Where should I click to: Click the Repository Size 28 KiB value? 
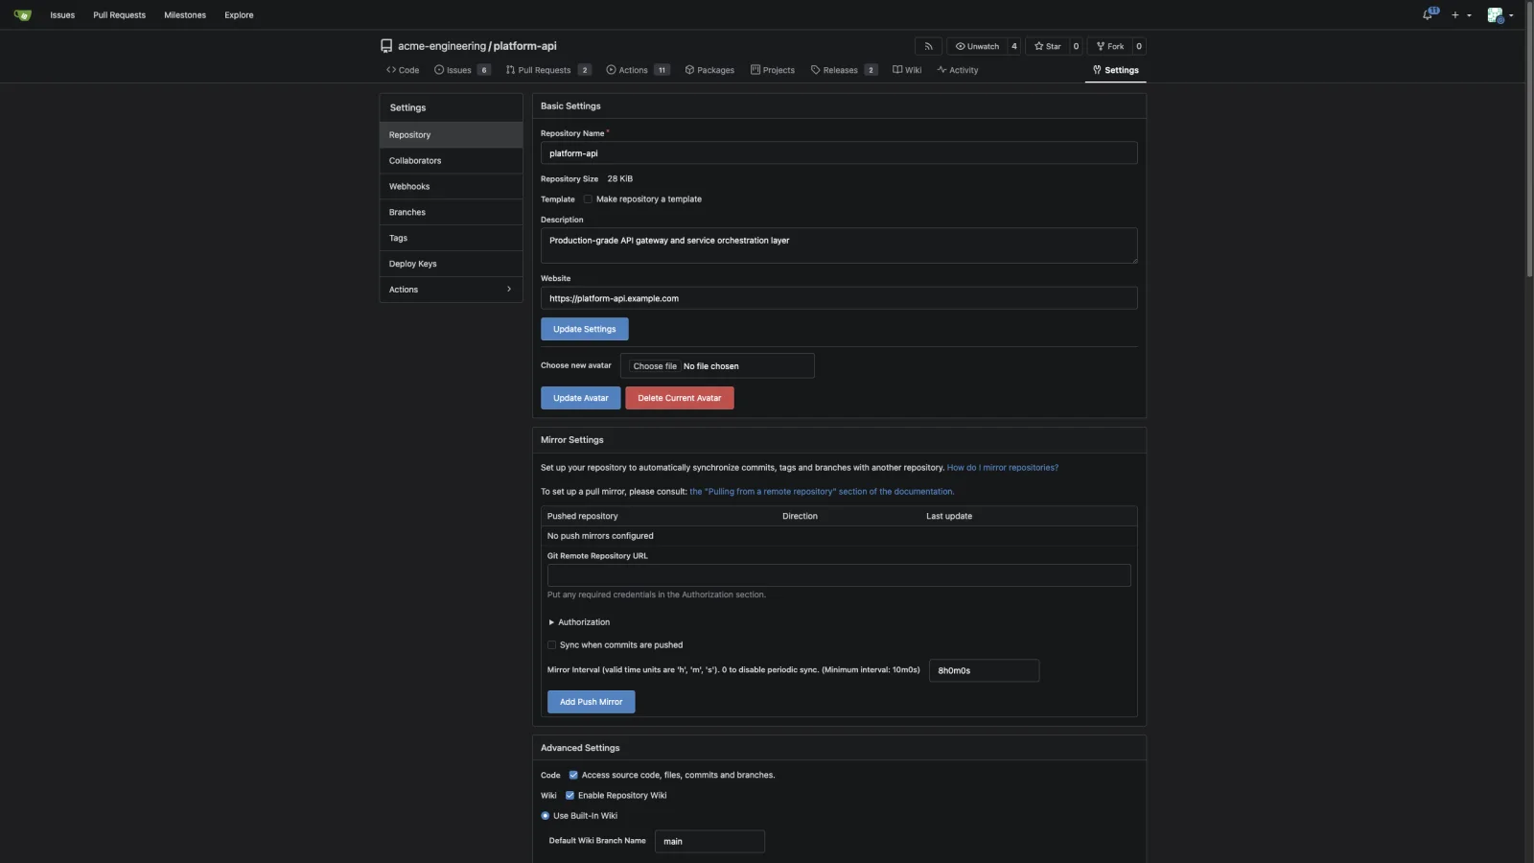coord(620,178)
